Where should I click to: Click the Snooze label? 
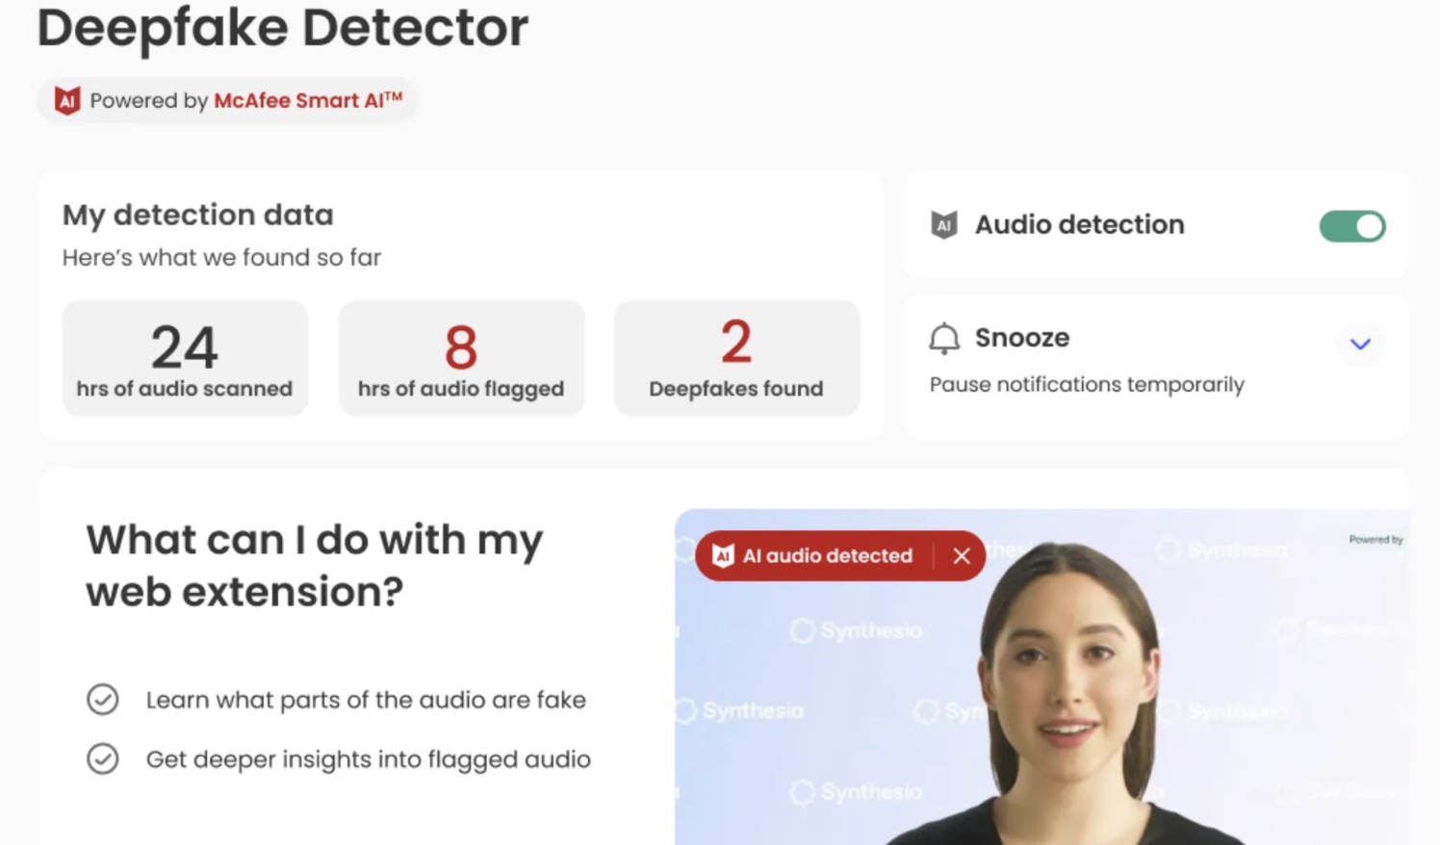(x=1021, y=338)
